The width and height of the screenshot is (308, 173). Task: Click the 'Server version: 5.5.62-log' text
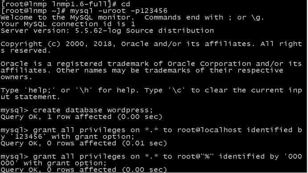coord(61,31)
